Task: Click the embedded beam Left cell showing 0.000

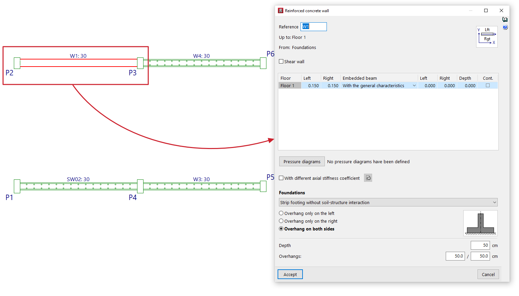Action: click(427, 85)
